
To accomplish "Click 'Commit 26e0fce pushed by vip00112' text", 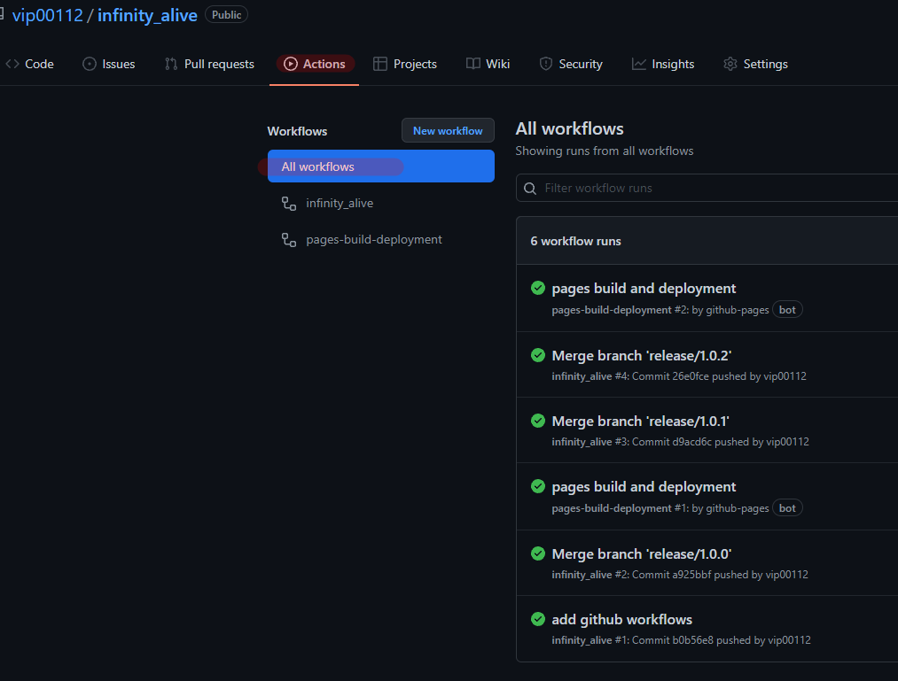I will point(719,376).
